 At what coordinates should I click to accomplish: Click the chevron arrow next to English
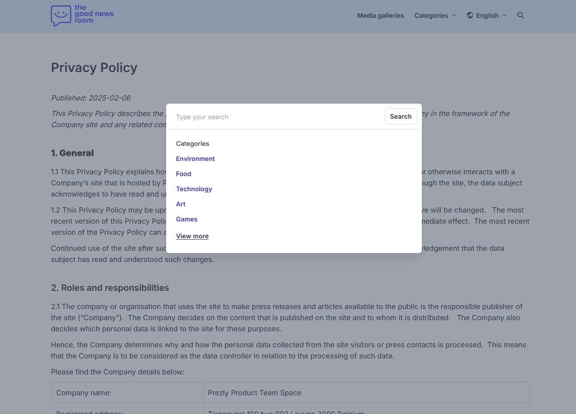[x=504, y=16]
